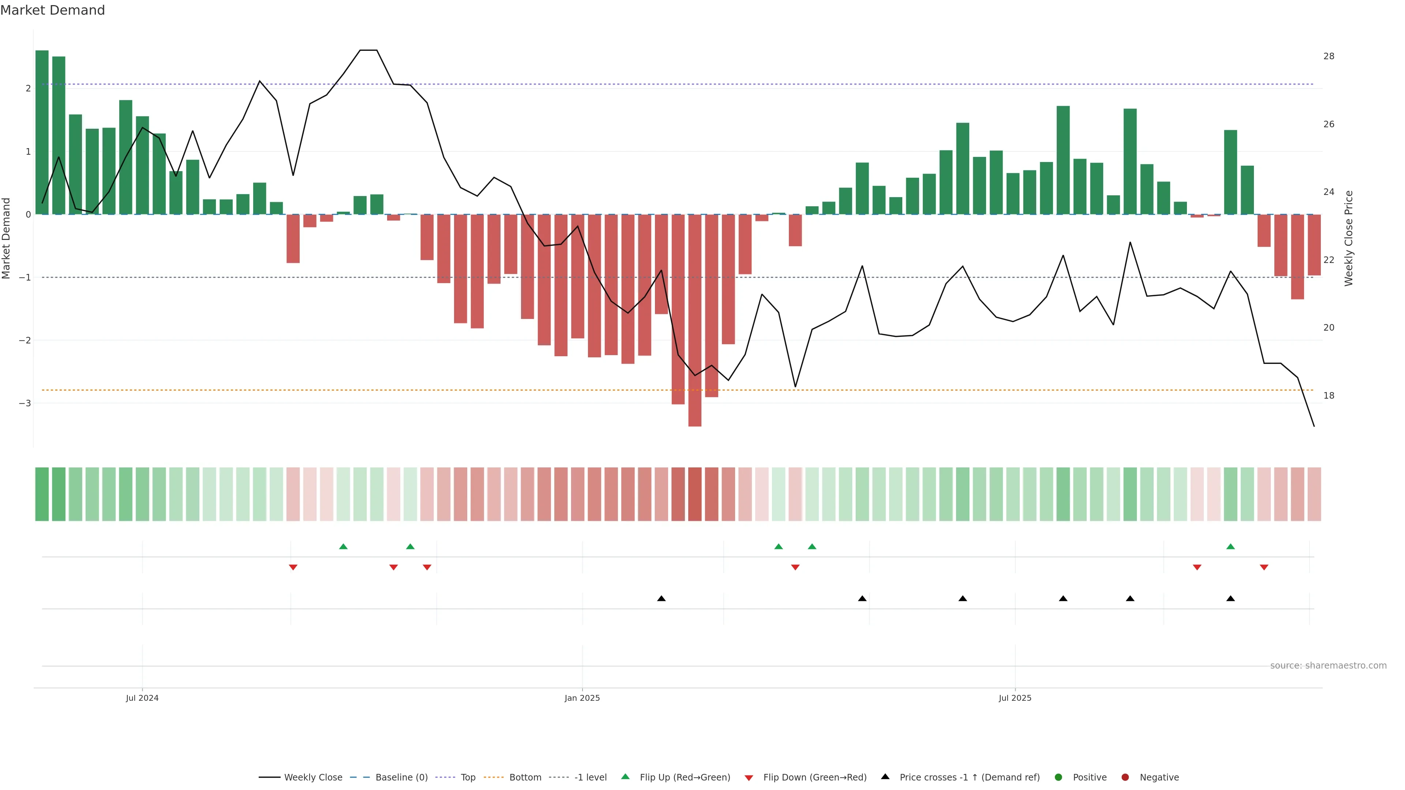The image size is (1405, 790).
Task: Click the leftmost black price-cross triangle marker
Action: [661, 599]
